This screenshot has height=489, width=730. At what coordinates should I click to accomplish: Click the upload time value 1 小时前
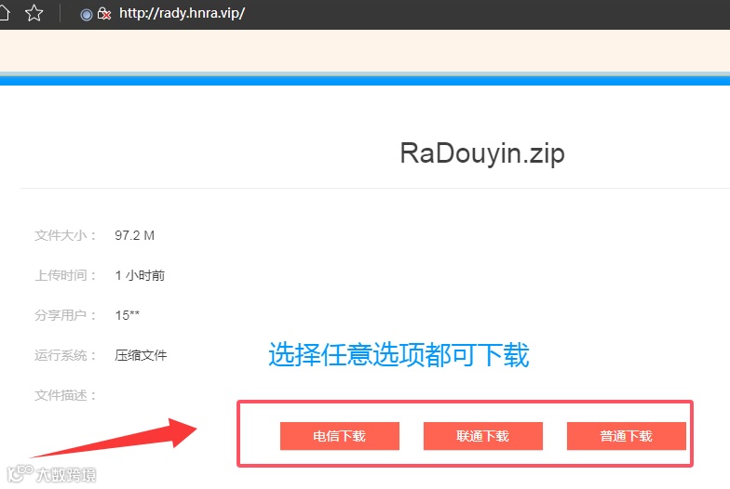click(x=140, y=275)
